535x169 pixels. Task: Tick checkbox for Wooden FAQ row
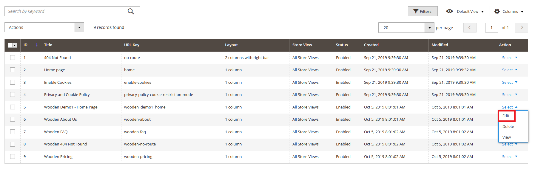13,132
